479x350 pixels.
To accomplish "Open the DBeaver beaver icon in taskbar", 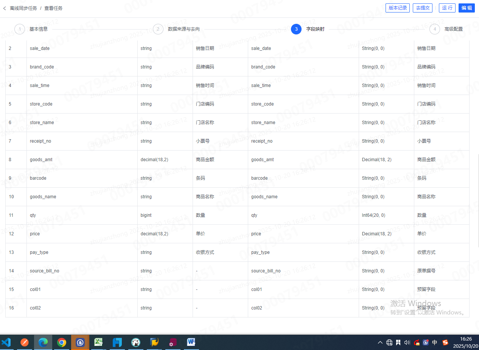I will click(x=135, y=342).
